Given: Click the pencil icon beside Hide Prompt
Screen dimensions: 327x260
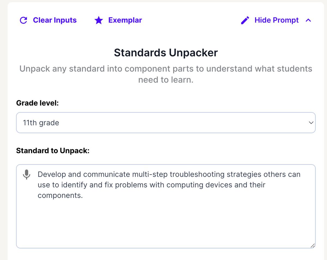Looking at the screenshot, I should click(245, 20).
